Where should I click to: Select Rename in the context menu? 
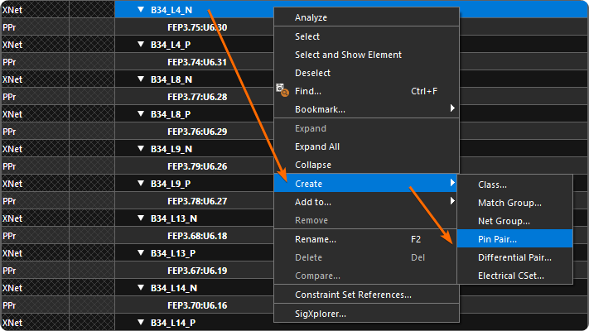click(x=315, y=239)
